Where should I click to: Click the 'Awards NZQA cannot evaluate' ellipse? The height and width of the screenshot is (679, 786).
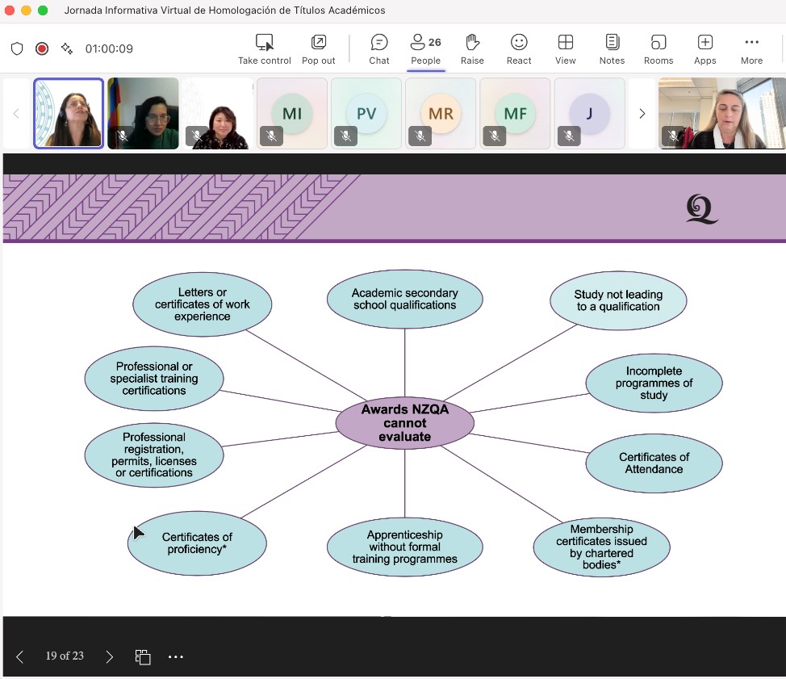coord(405,423)
